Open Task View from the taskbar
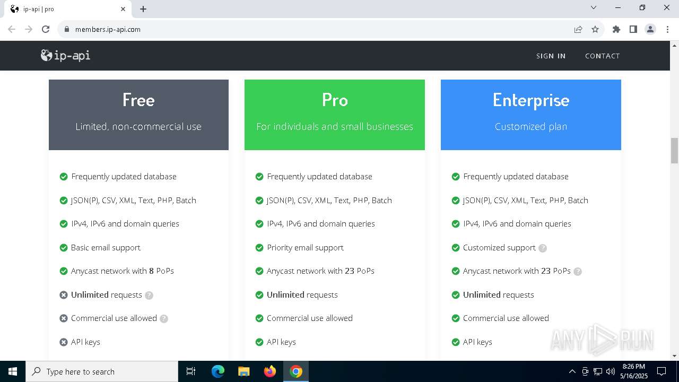Screen dimensions: 679x382 pyautogui.click(x=191, y=371)
